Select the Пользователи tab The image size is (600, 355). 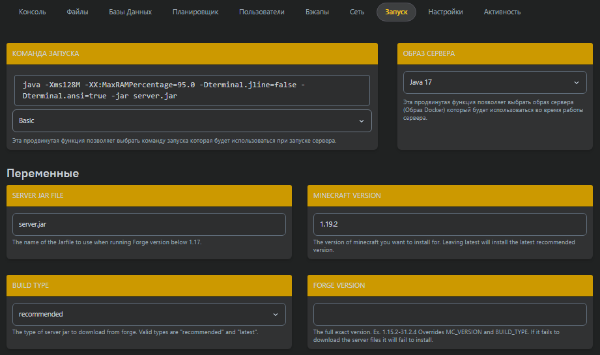(x=261, y=12)
